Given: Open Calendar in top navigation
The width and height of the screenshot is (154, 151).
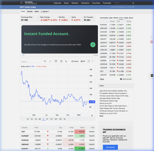Looking at the screenshot, I should [x=57, y=3].
